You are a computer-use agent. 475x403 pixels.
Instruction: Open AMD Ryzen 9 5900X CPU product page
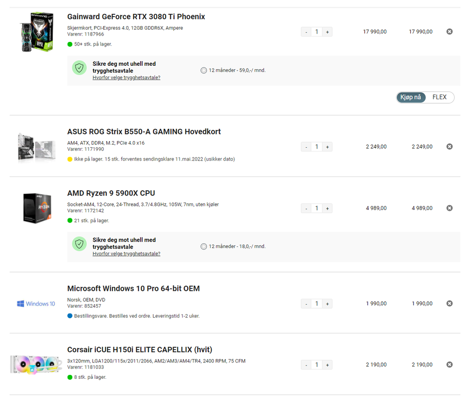click(x=111, y=193)
